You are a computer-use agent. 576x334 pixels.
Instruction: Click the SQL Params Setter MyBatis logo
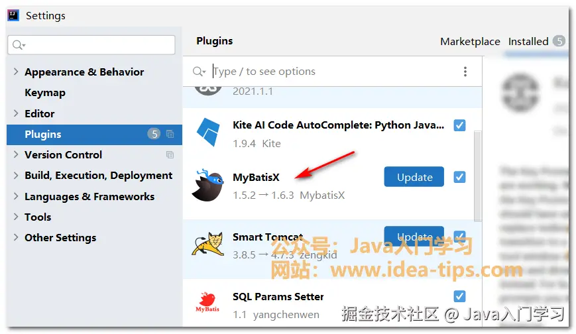click(207, 302)
